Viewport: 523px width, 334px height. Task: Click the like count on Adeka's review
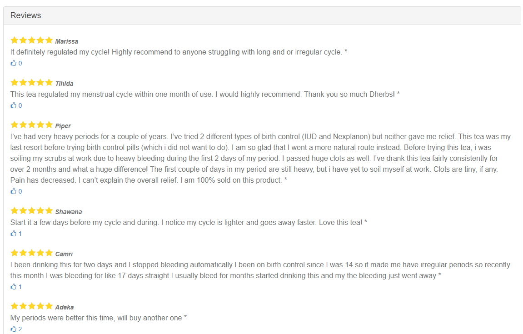[x=20, y=329]
